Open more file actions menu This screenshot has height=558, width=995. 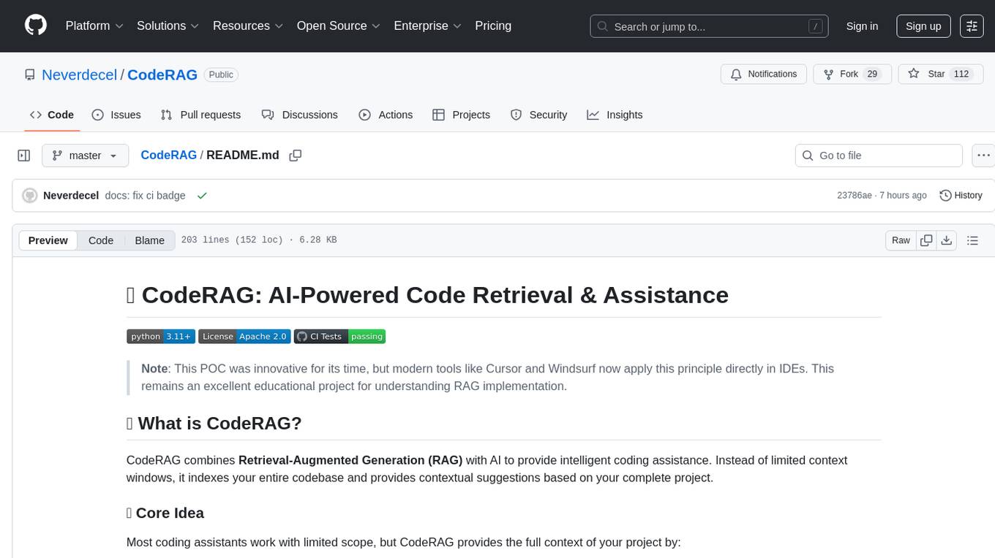(983, 156)
